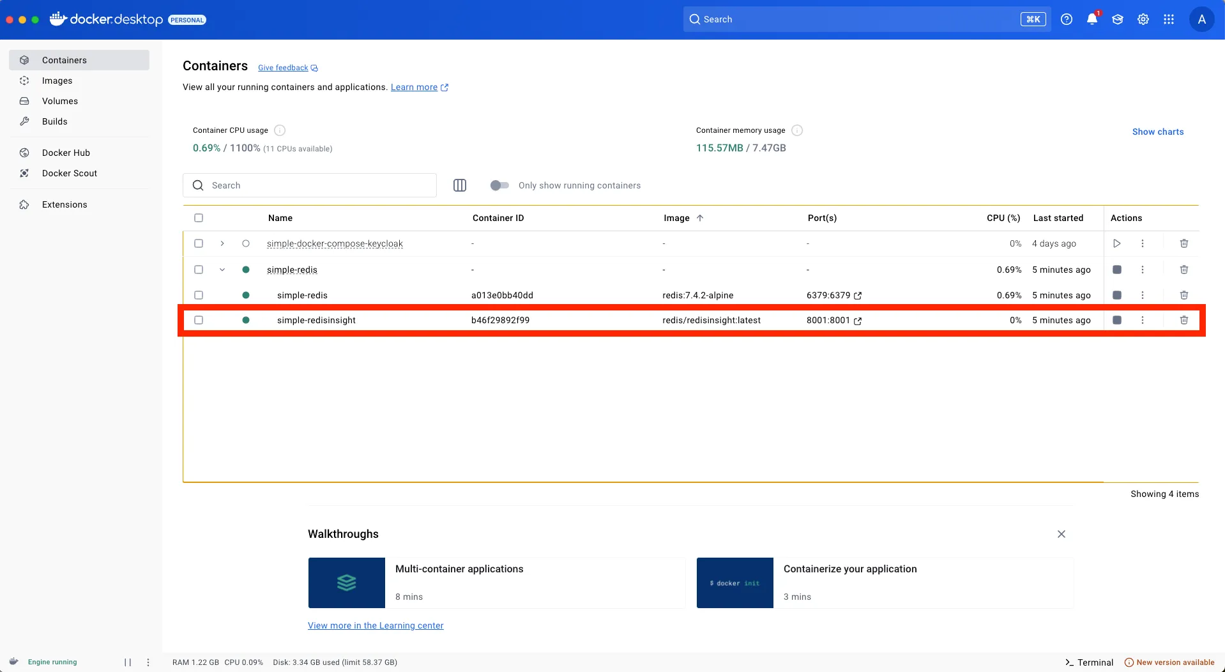Open Containerize your application walkthrough
This screenshot has width=1225, height=672.
coord(885,583)
